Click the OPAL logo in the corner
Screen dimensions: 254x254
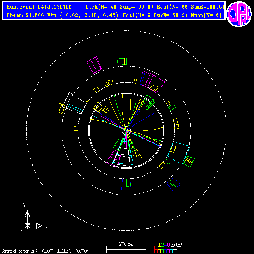click(239, 14)
